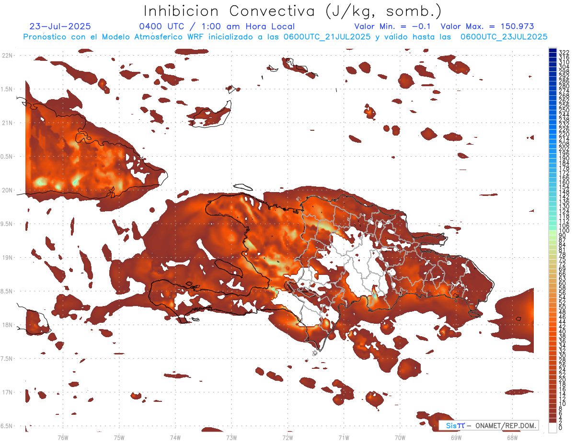
Task: Click the '250' value on the color scale
Action: tap(564, 110)
